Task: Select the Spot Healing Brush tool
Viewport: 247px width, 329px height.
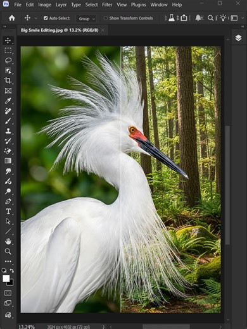Action: click(8, 111)
